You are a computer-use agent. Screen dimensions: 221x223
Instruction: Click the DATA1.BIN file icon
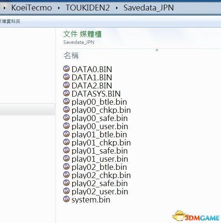click(x=66, y=77)
